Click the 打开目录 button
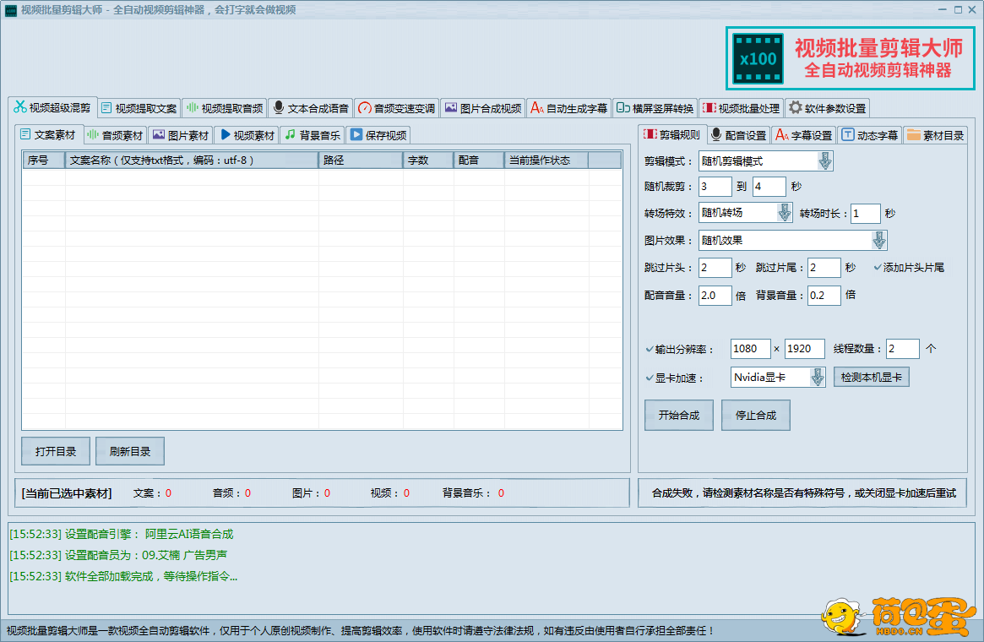Screen dimensions: 984x642 (56, 451)
